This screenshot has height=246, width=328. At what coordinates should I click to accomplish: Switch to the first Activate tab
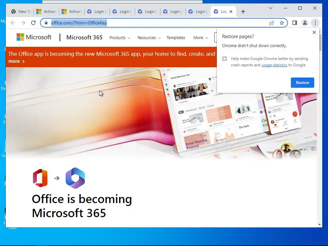[46, 12]
